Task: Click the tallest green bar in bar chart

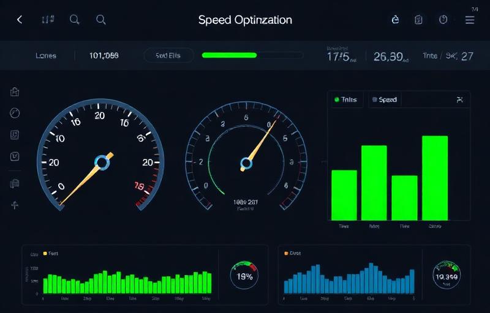Action: (434, 177)
